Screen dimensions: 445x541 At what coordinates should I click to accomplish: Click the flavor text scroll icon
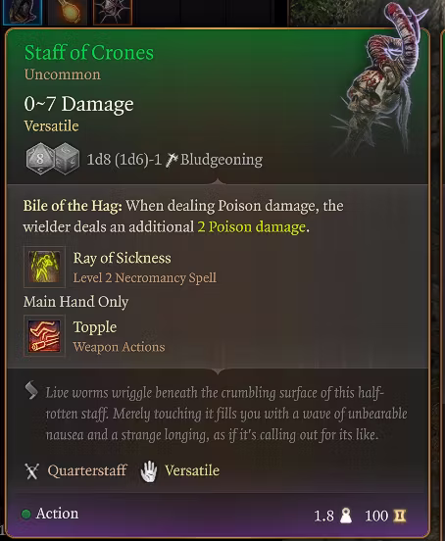31,390
